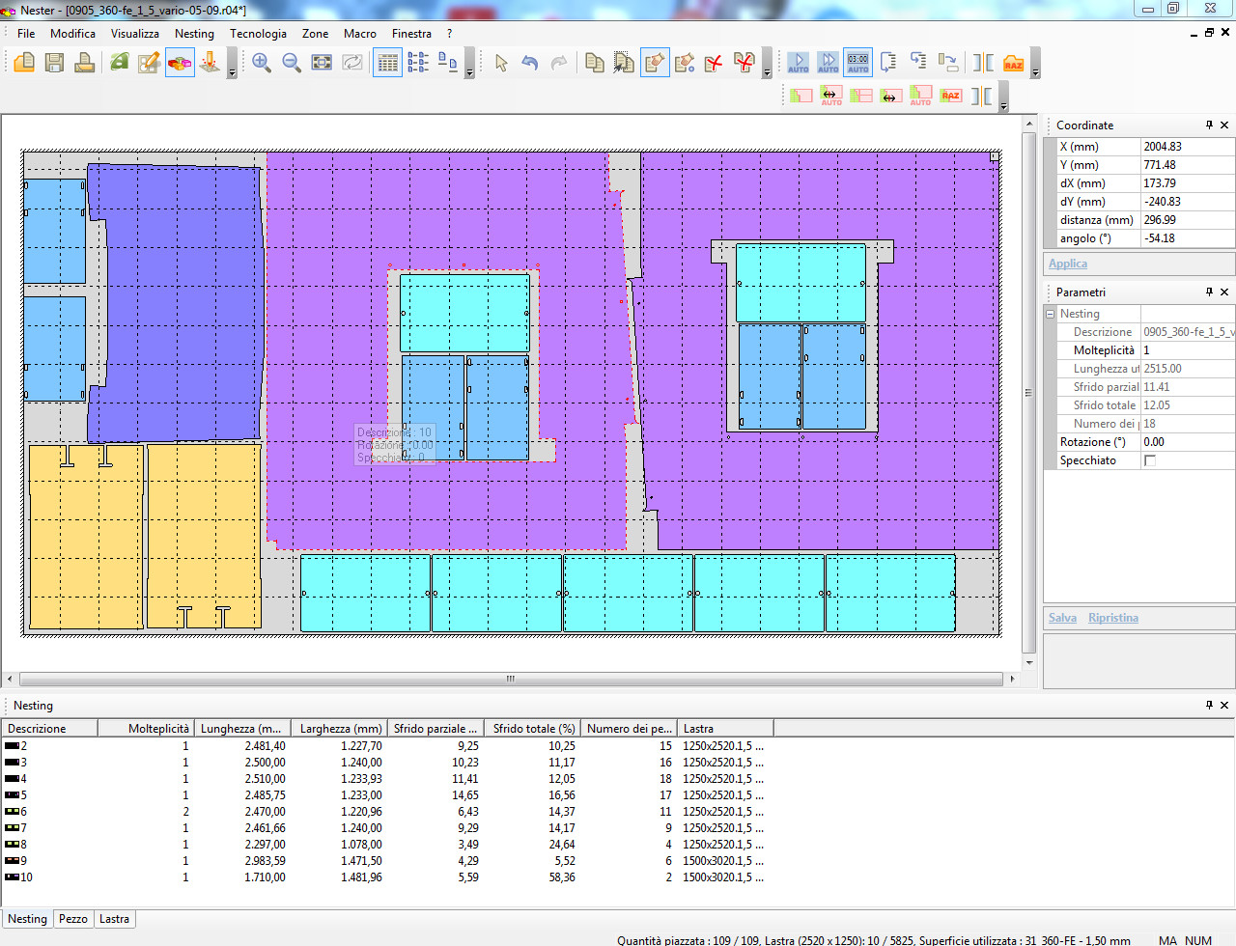
Task: Toggle the pin on the bottom Nesting panel
Action: tap(1209, 706)
